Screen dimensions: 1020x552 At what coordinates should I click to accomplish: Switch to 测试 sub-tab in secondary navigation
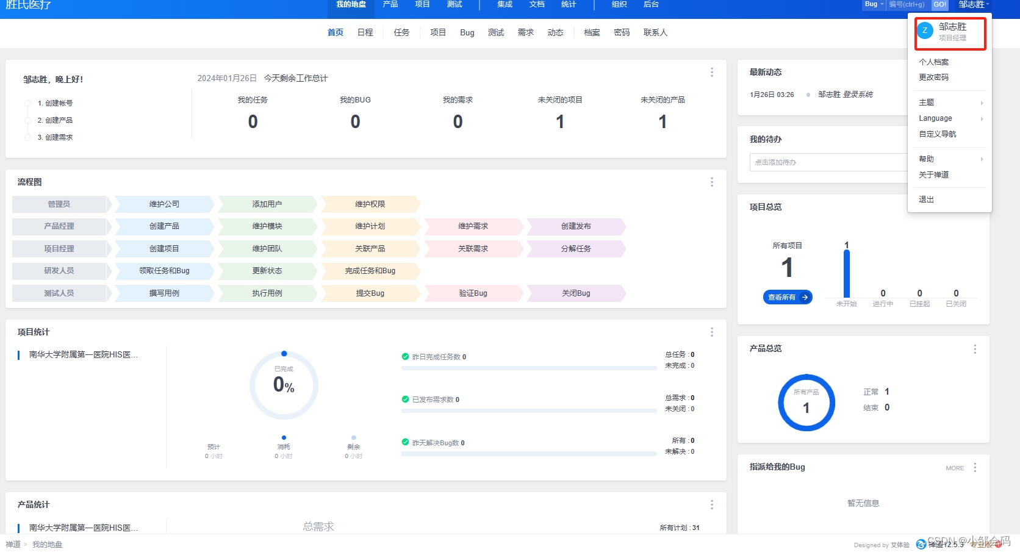point(496,33)
